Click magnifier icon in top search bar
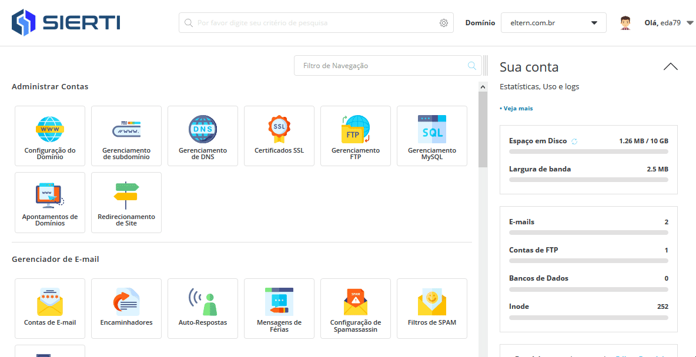Screen dimensions: 696x357 188,23
